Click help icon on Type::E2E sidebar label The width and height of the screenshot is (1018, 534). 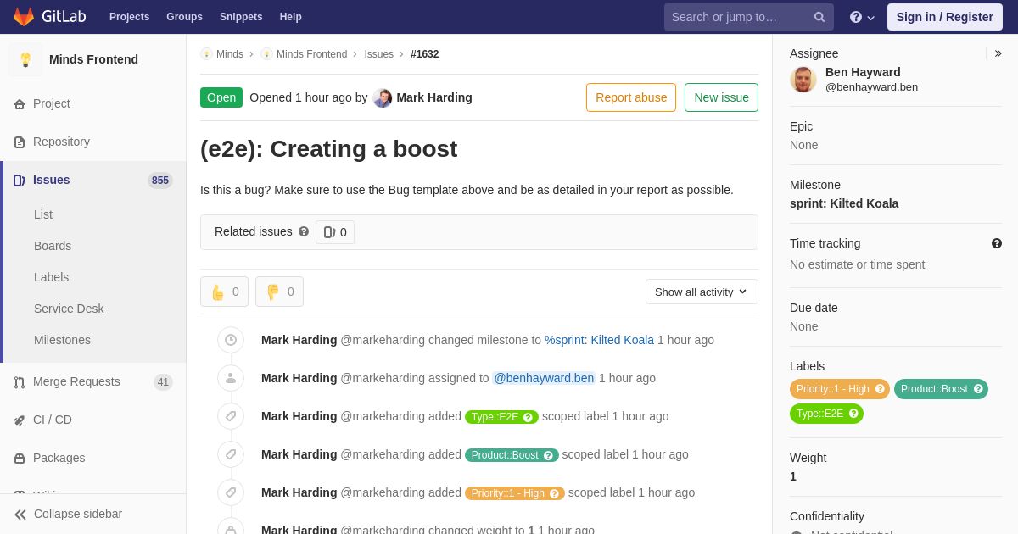coord(853,414)
